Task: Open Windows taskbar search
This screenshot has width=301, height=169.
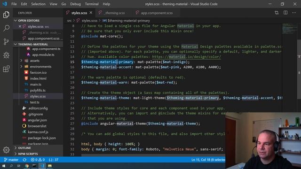Action: (x=11, y=166)
